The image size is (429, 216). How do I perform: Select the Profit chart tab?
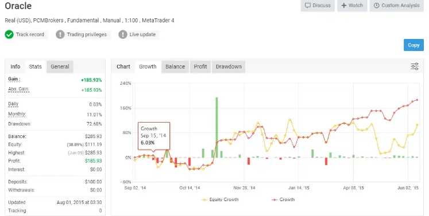point(200,66)
